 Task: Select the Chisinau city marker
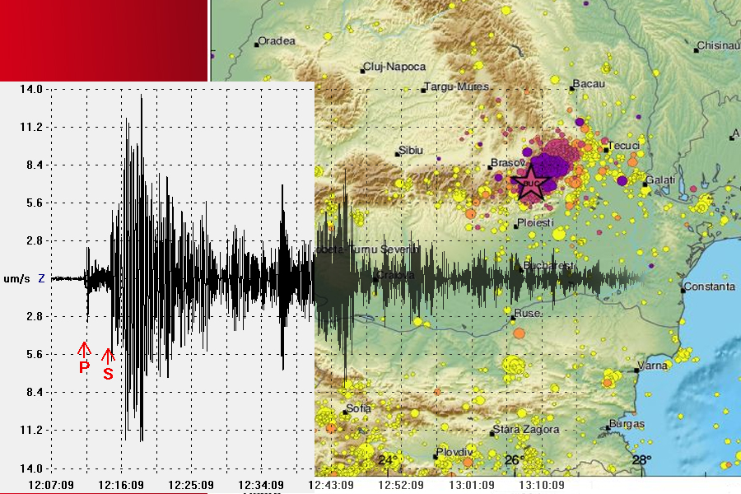(x=696, y=49)
